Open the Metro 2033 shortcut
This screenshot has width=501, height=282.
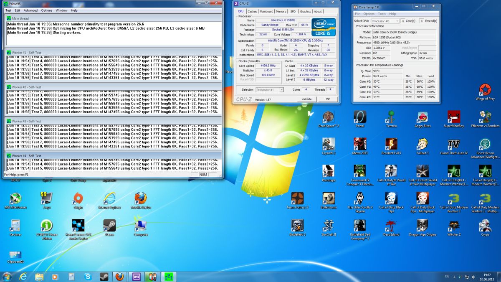point(360,146)
